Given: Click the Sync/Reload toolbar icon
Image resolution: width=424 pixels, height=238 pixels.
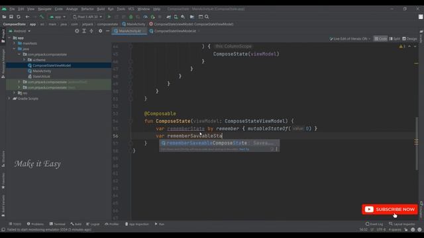Looking at the screenshot, I should pyautogui.click(x=19, y=17).
